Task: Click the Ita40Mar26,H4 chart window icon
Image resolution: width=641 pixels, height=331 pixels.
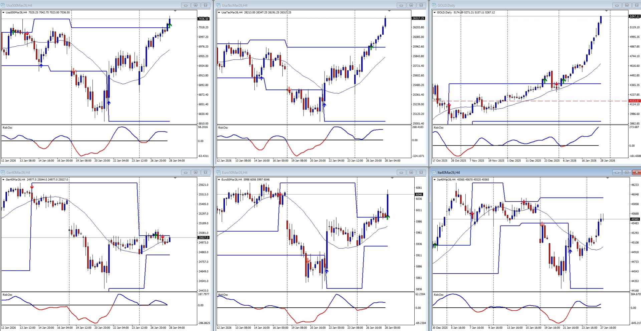Action: tap(434, 173)
